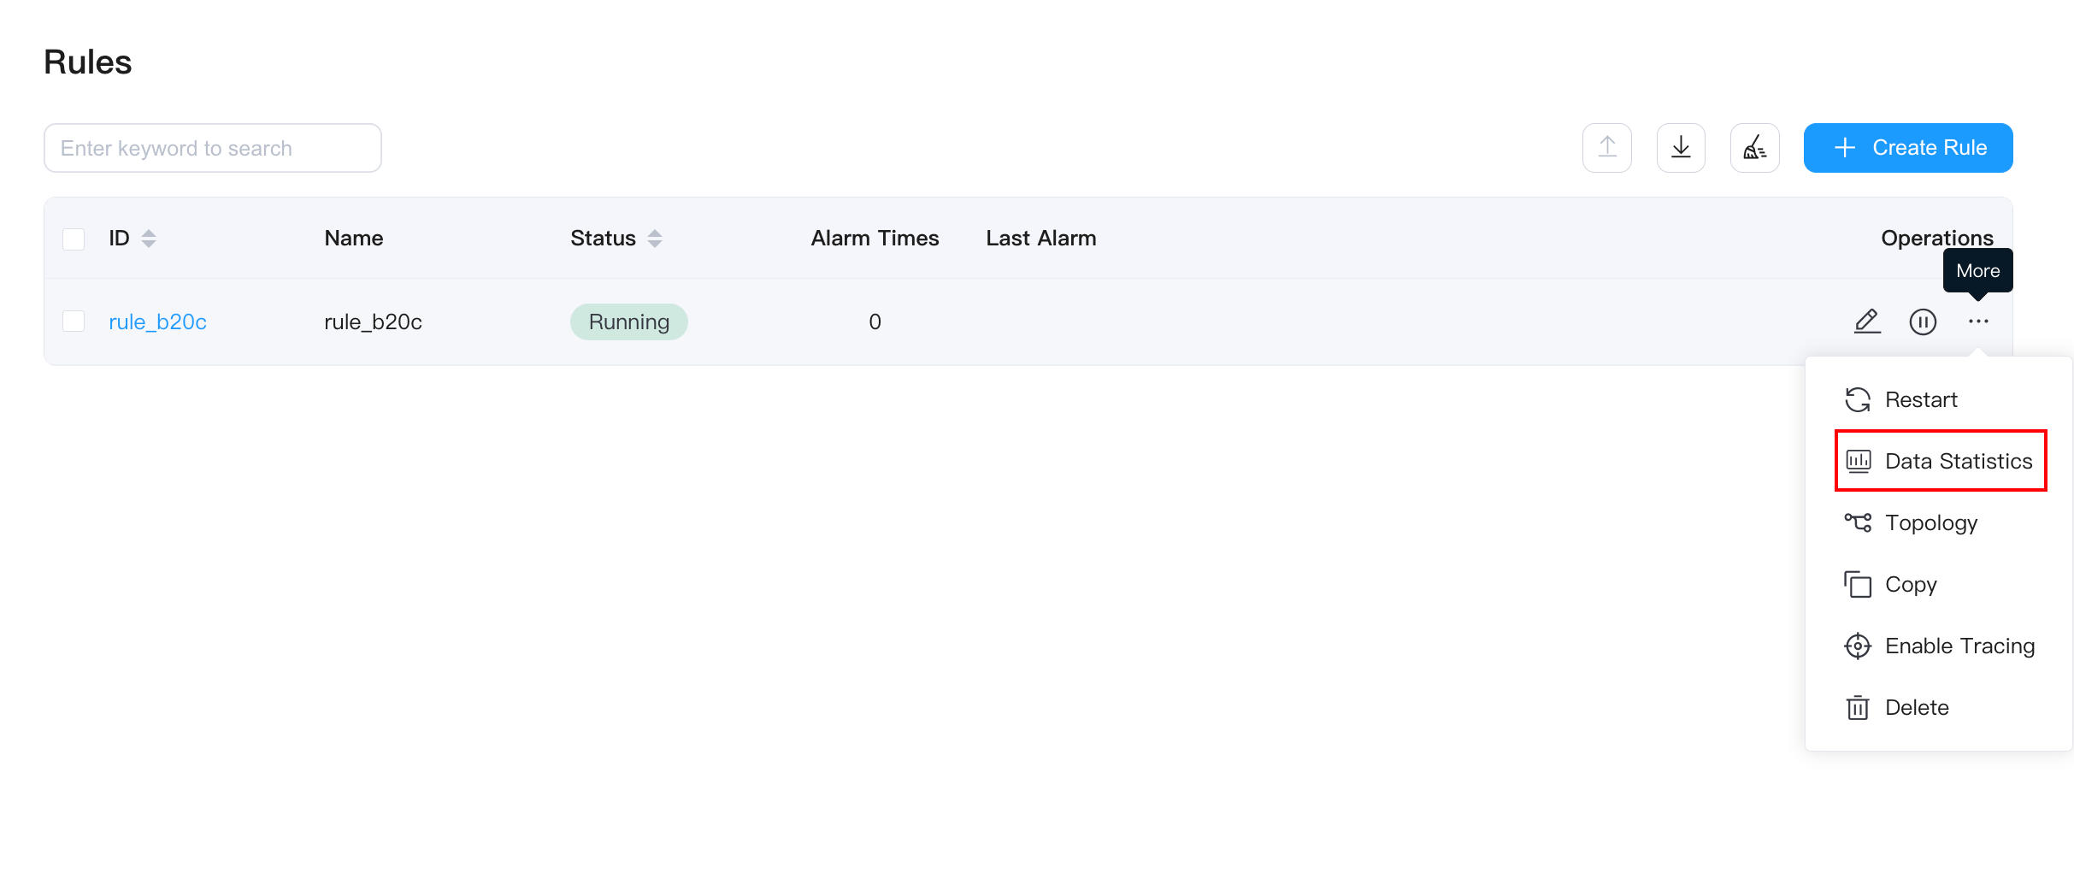Viewport: 2074px width, 879px height.
Task: Click the three-dot More icon
Action: point(1978,322)
